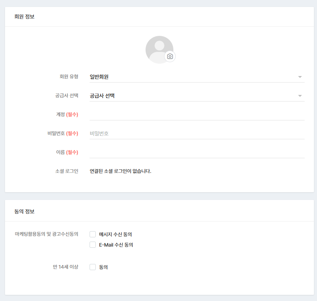This screenshot has height=301, width=317.
Task: Click the 회원 정보 section header
Action: [24, 17]
